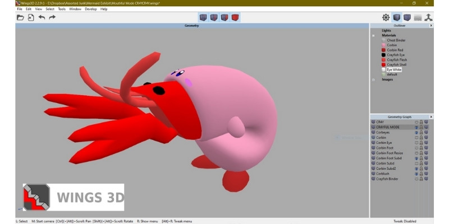Open the Develop menu
The width and height of the screenshot is (449, 224).
point(91,9)
